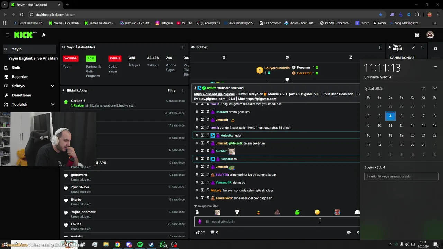Viewport: 443px width, 249px height.
Task: Open the hamburger menu beside the Kick logo
Action: (7, 35)
